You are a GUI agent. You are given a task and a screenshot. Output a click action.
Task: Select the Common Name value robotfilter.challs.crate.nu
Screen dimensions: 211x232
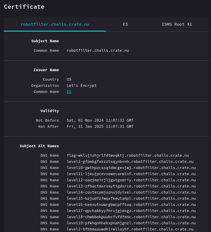click(x=98, y=50)
